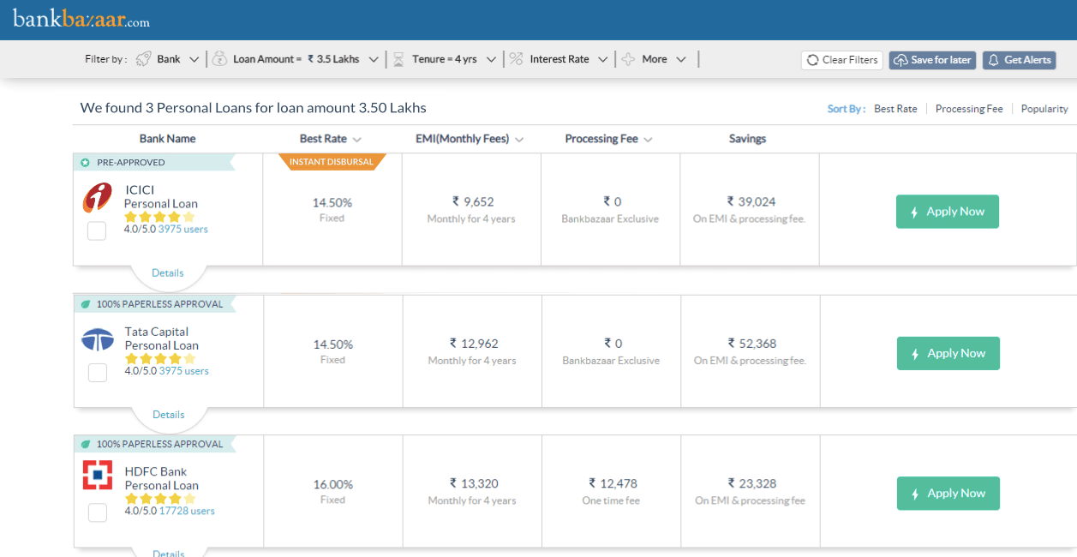The width and height of the screenshot is (1077, 557).
Task: Select the HDFC Bank compare checkbox
Action: click(98, 512)
